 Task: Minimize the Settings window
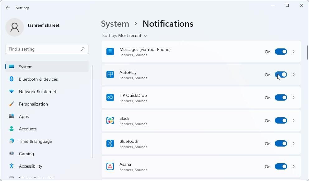(273, 6)
